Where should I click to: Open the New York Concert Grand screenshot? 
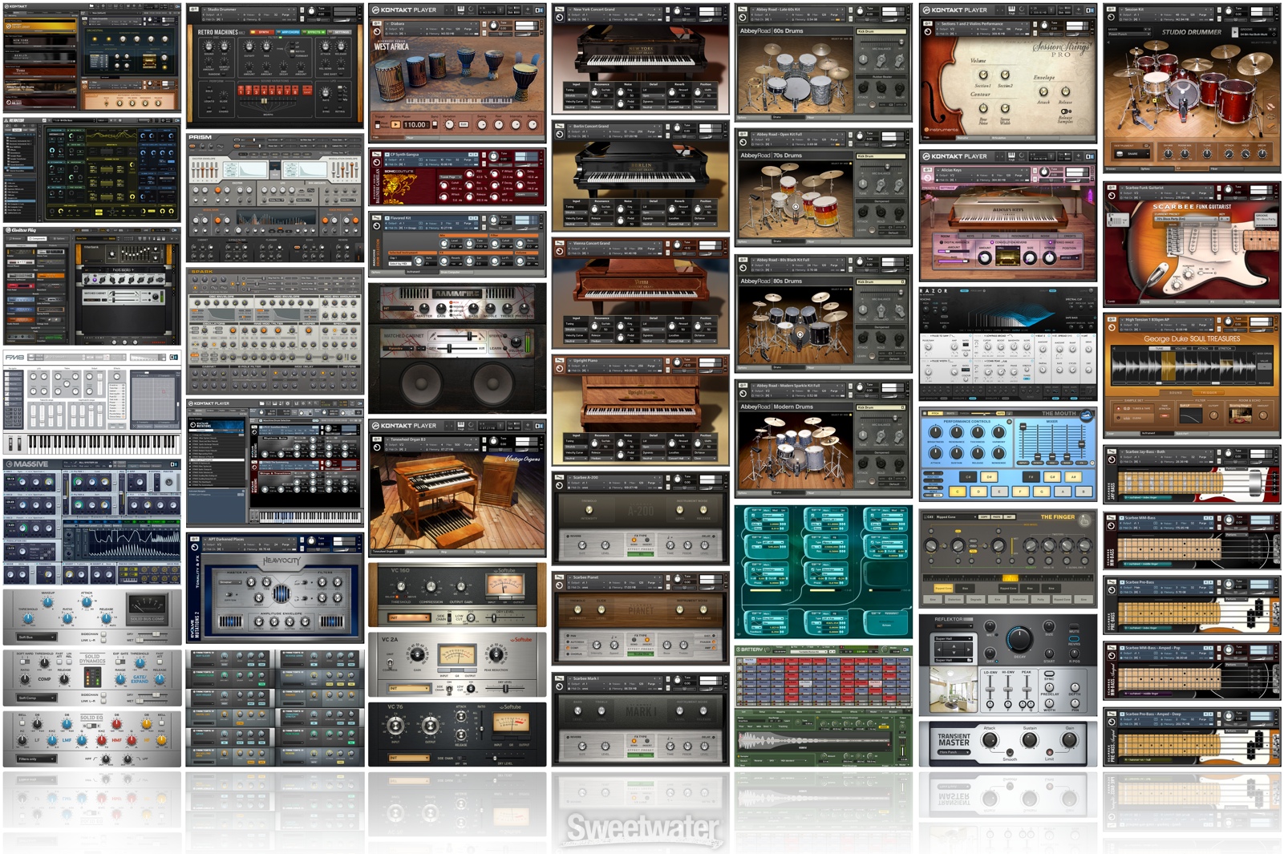tap(640, 60)
